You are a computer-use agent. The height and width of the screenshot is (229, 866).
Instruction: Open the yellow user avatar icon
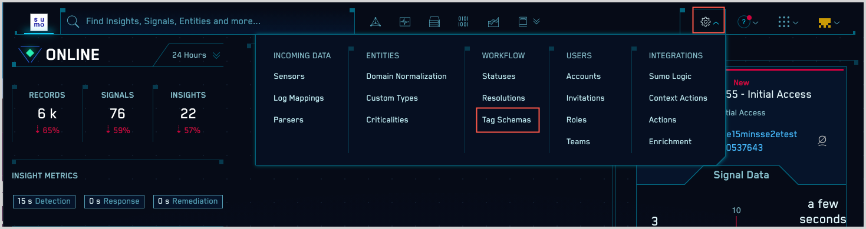click(825, 23)
